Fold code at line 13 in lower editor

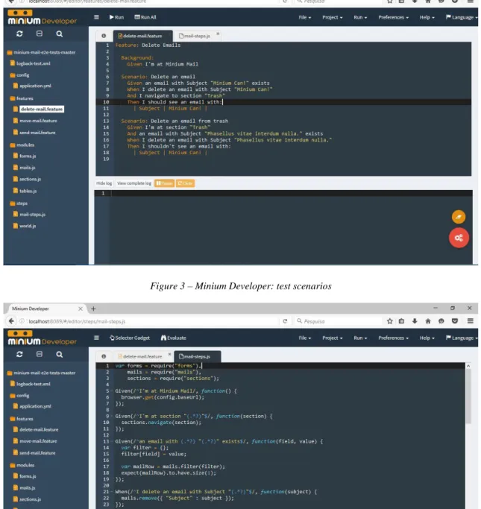(x=112, y=441)
